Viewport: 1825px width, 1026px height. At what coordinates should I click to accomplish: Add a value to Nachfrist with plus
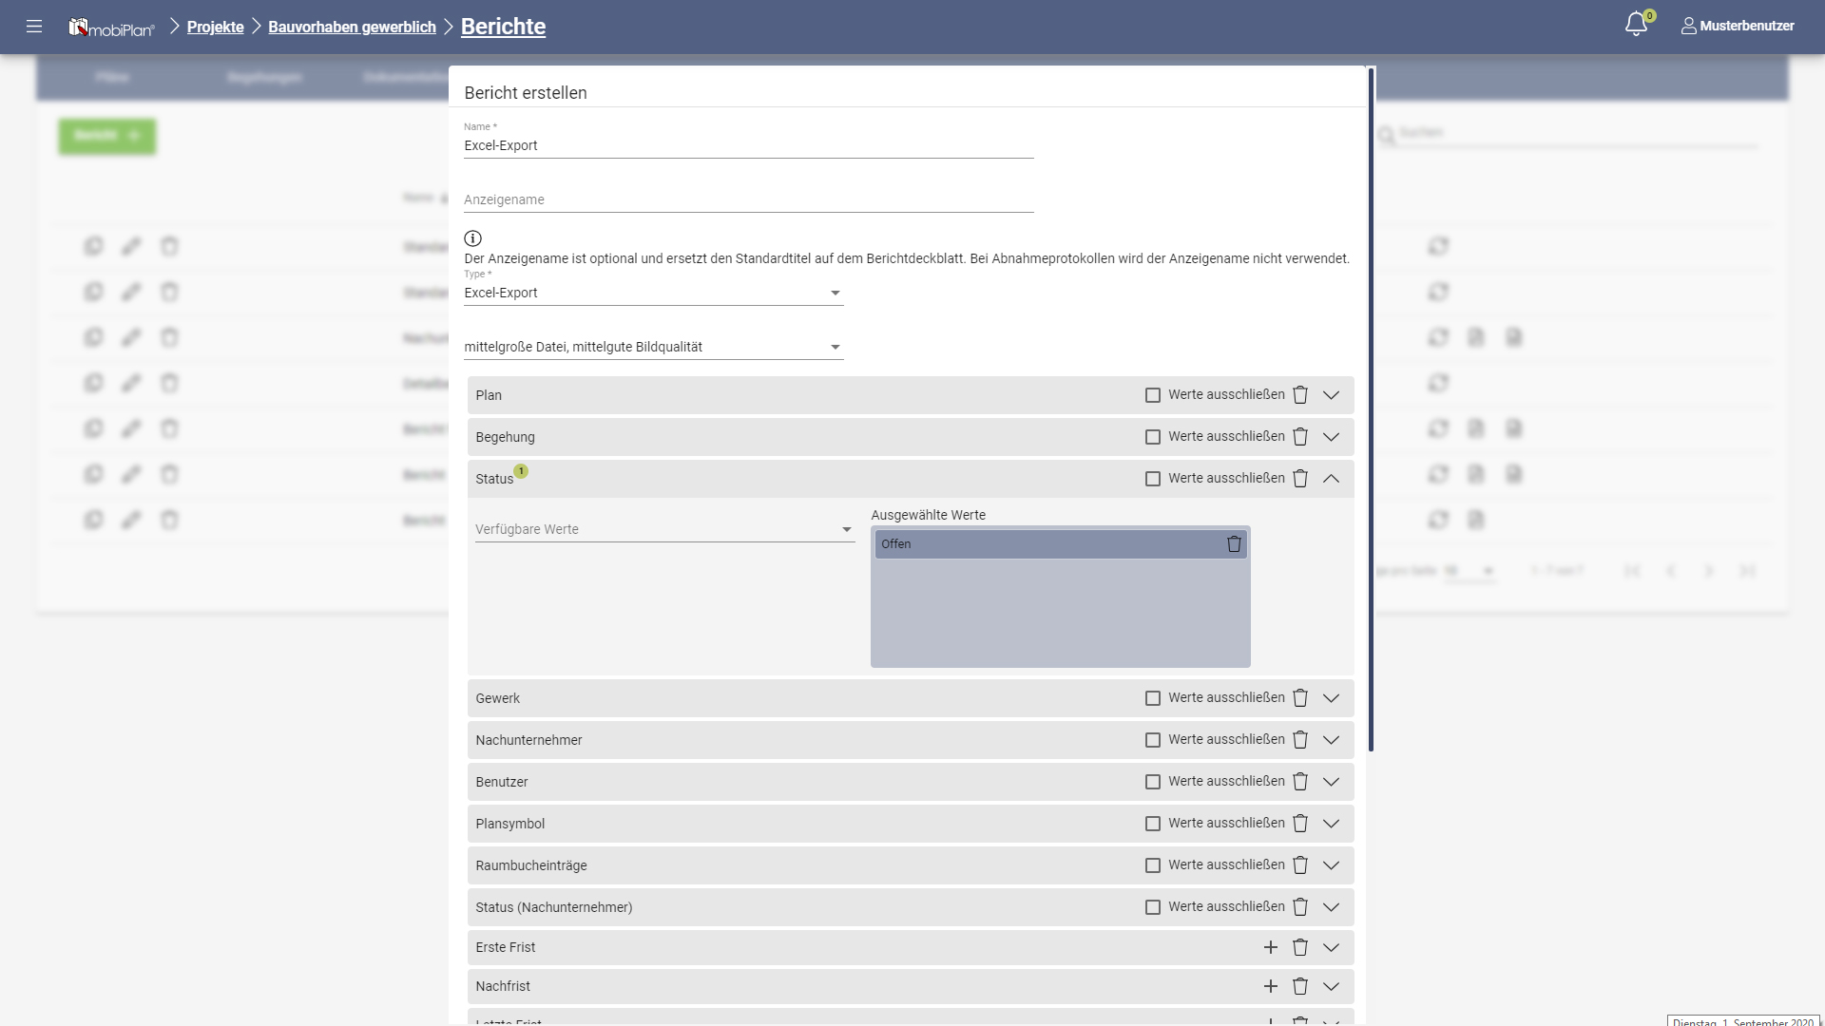[x=1270, y=986]
